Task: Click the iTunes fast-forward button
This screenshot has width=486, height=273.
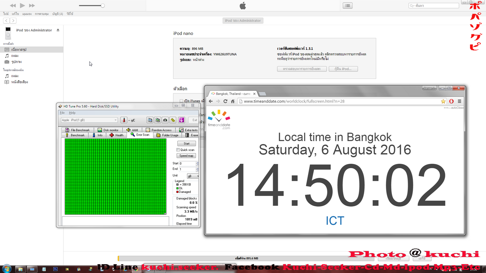Action: [x=32, y=5]
